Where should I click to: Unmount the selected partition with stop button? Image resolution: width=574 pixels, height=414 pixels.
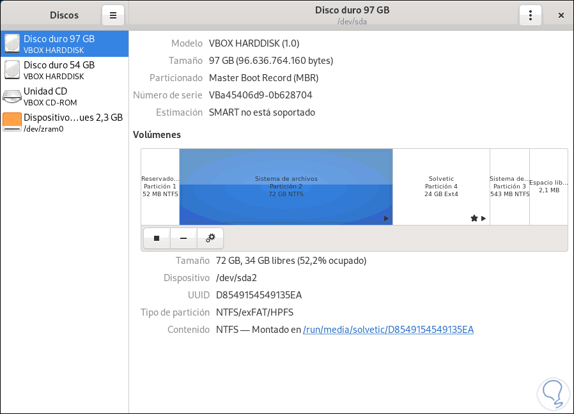[x=157, y=238]
